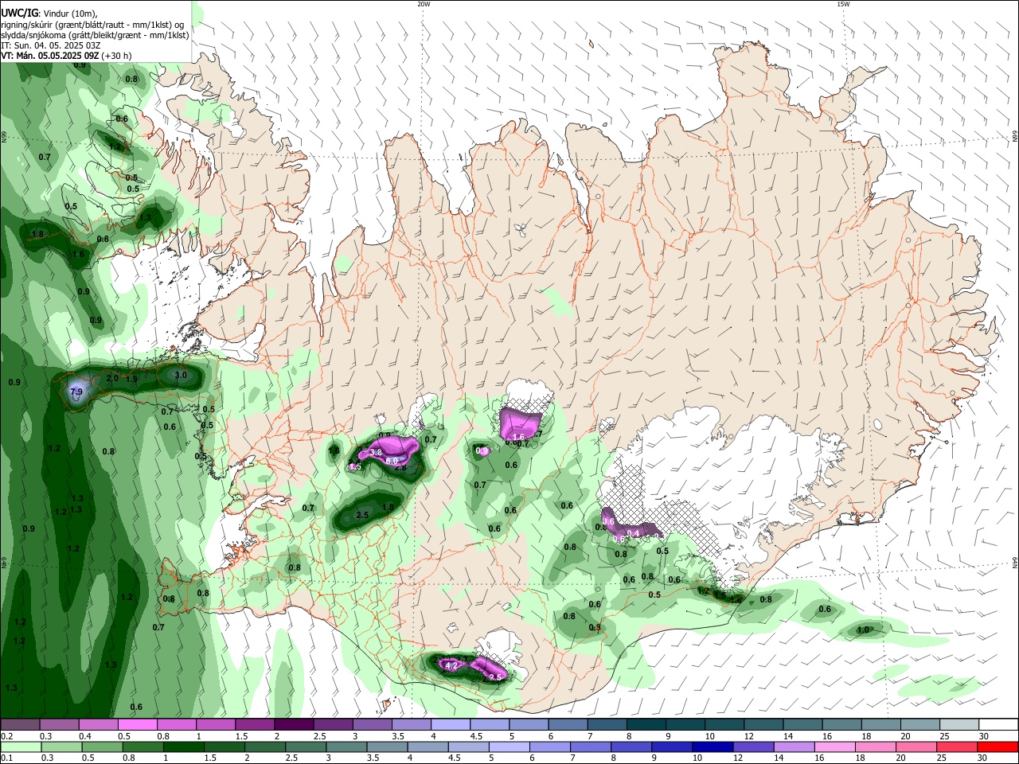Select the periwinkle rain legend swatch at 6

coord(549,746)
